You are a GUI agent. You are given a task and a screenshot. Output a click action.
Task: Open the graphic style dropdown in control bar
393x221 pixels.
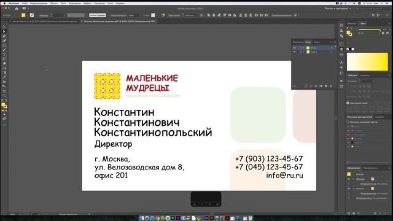pyautogui.click(x=157, y=15)
